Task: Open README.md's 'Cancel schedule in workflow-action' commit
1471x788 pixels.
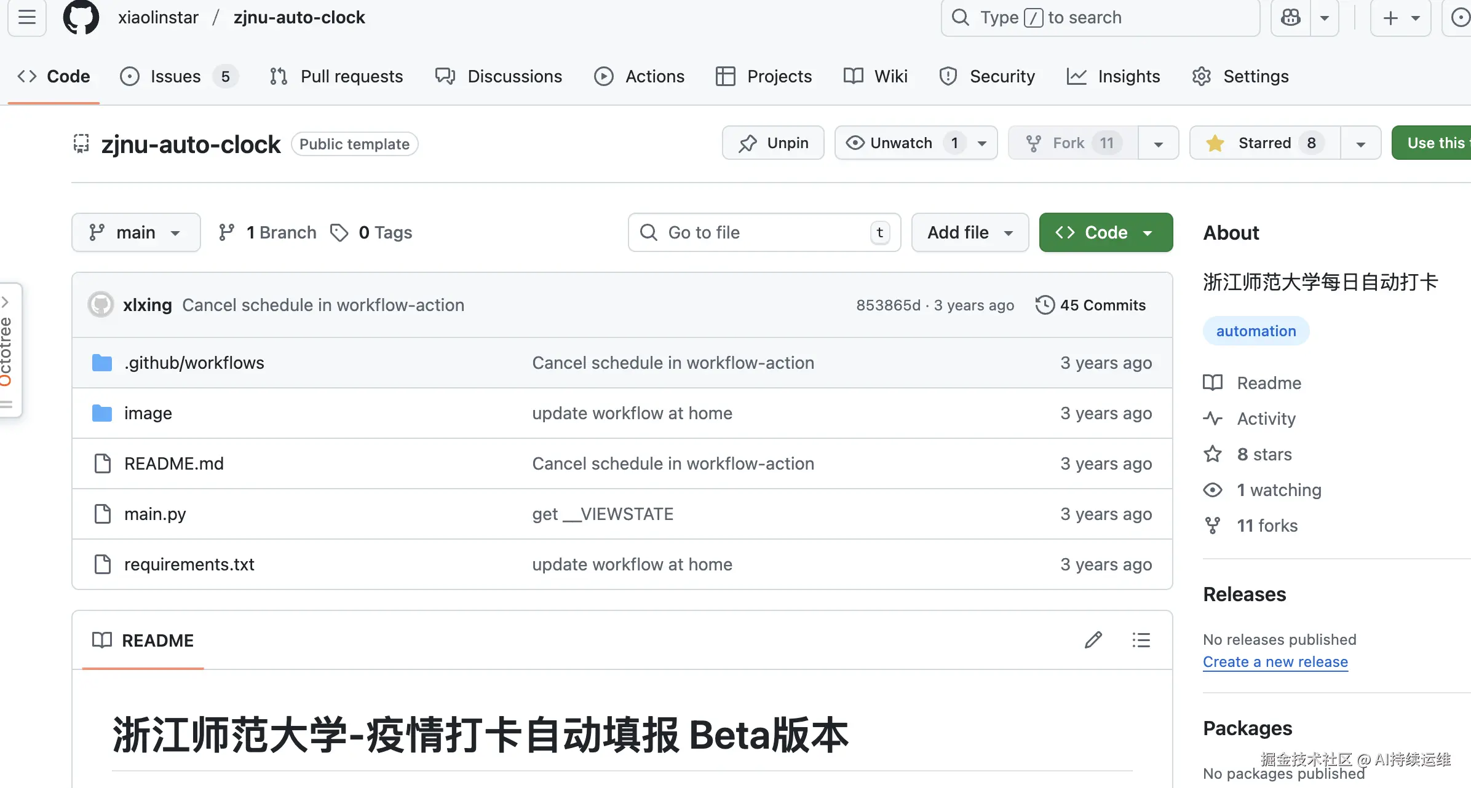Action: tap(673, 463)
